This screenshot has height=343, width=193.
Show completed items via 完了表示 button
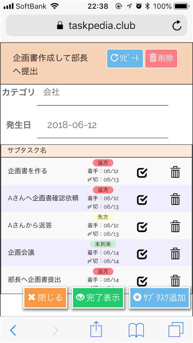click(x=98, y=298)
